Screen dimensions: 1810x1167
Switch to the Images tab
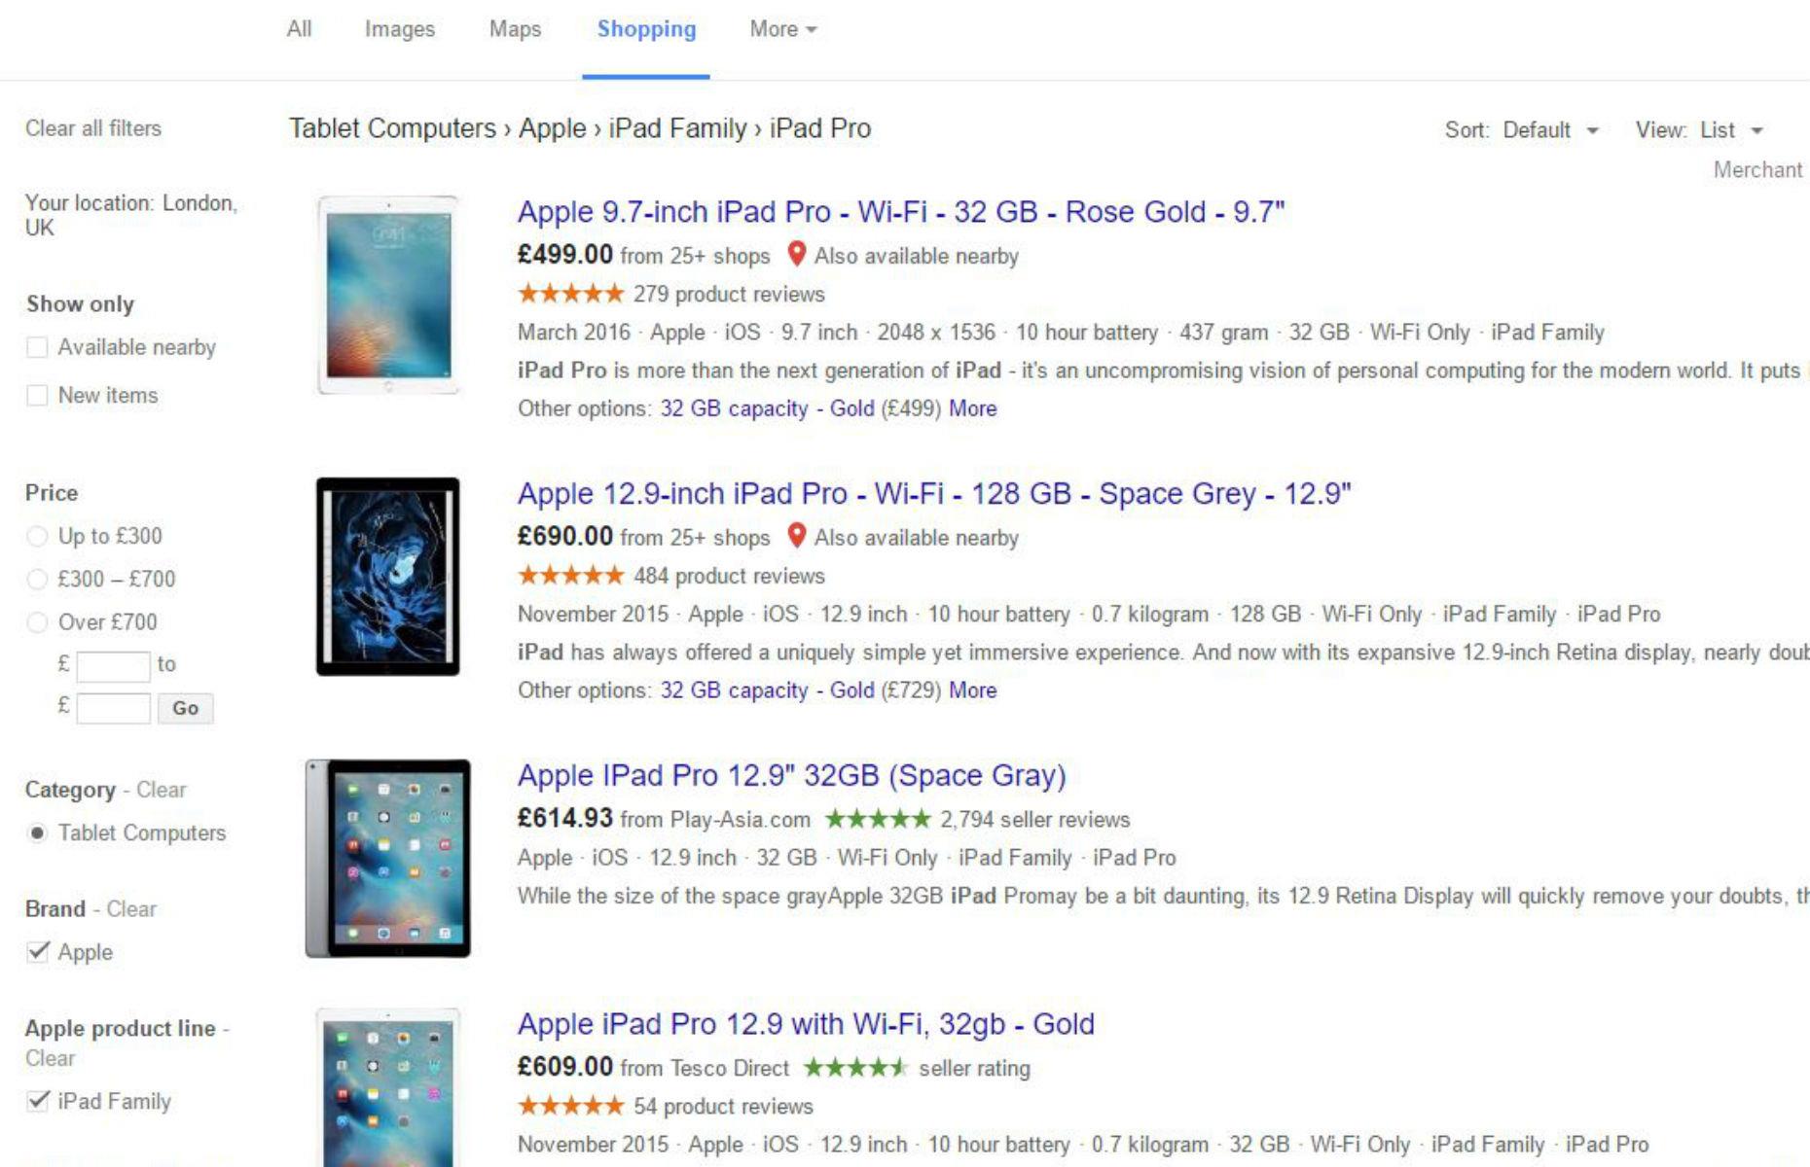pos(399,29)
